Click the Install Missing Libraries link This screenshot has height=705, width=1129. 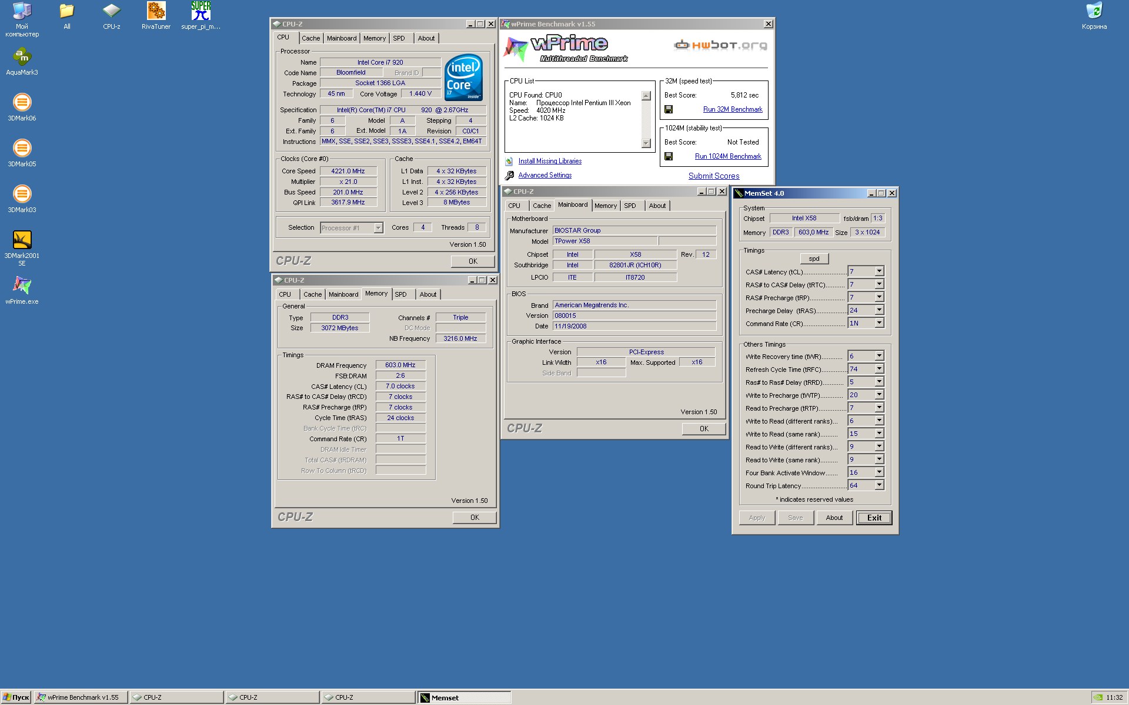[550, 161]
